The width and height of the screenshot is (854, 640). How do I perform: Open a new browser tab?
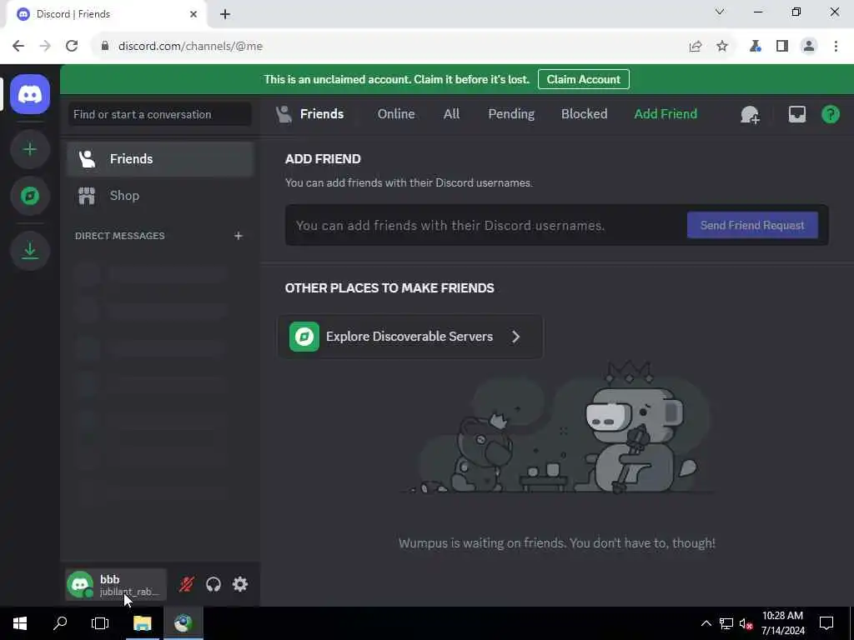pyautogui.click(x=225, y=14)
